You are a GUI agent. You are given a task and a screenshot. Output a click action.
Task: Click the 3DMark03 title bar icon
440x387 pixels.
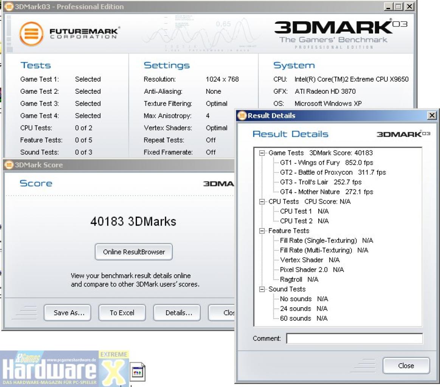(x=9, y=6)
